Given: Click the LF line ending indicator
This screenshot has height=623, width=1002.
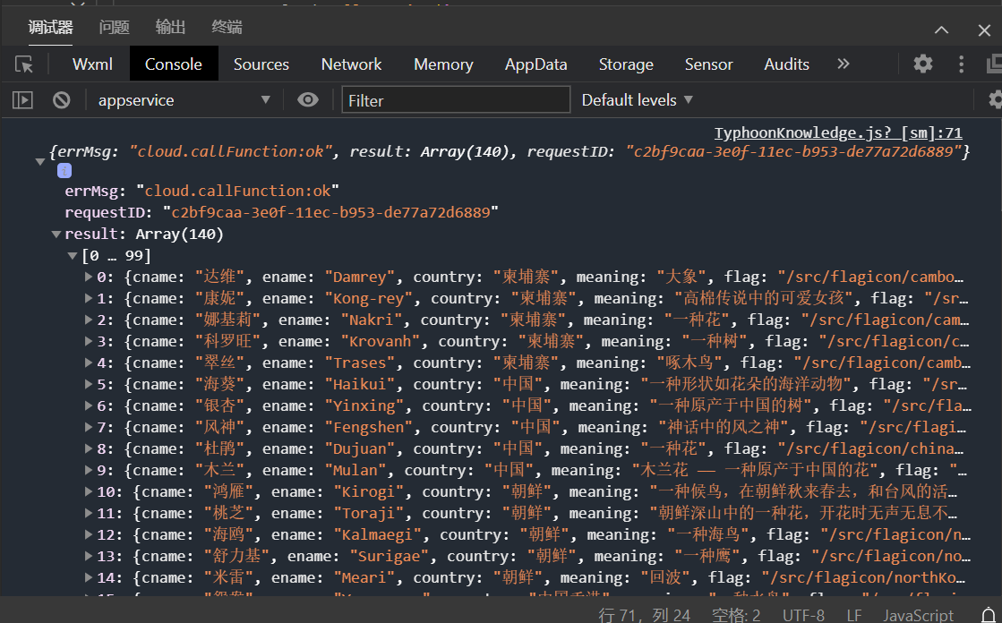Looking at the screenshot, I should click(x=854, y=615).
